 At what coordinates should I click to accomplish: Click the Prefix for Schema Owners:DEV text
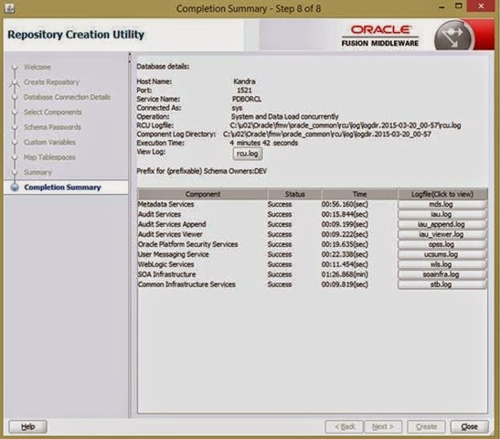click(x=201, y=171)
